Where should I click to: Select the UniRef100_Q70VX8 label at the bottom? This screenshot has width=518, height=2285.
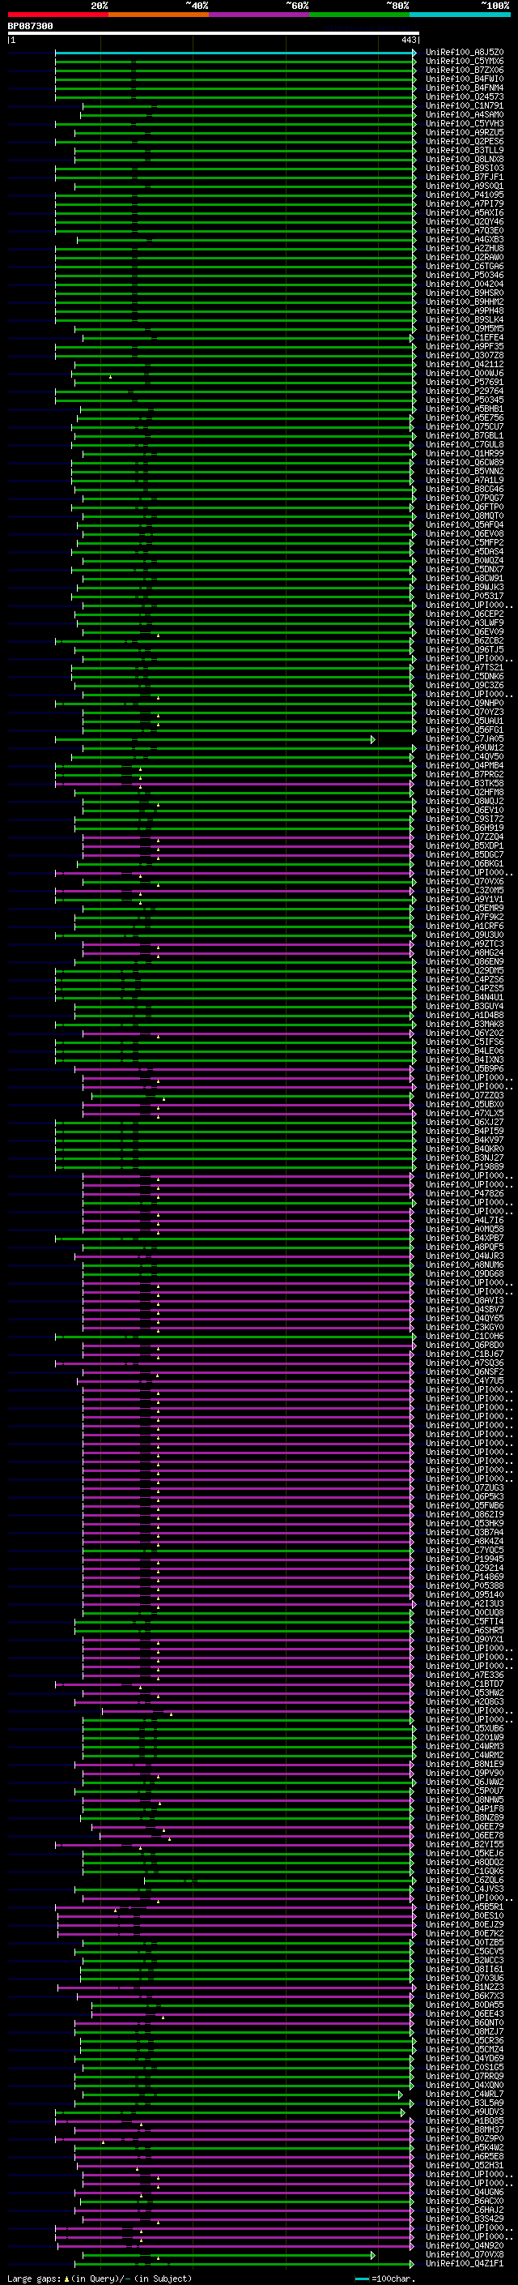click(x=465, y=2254)
